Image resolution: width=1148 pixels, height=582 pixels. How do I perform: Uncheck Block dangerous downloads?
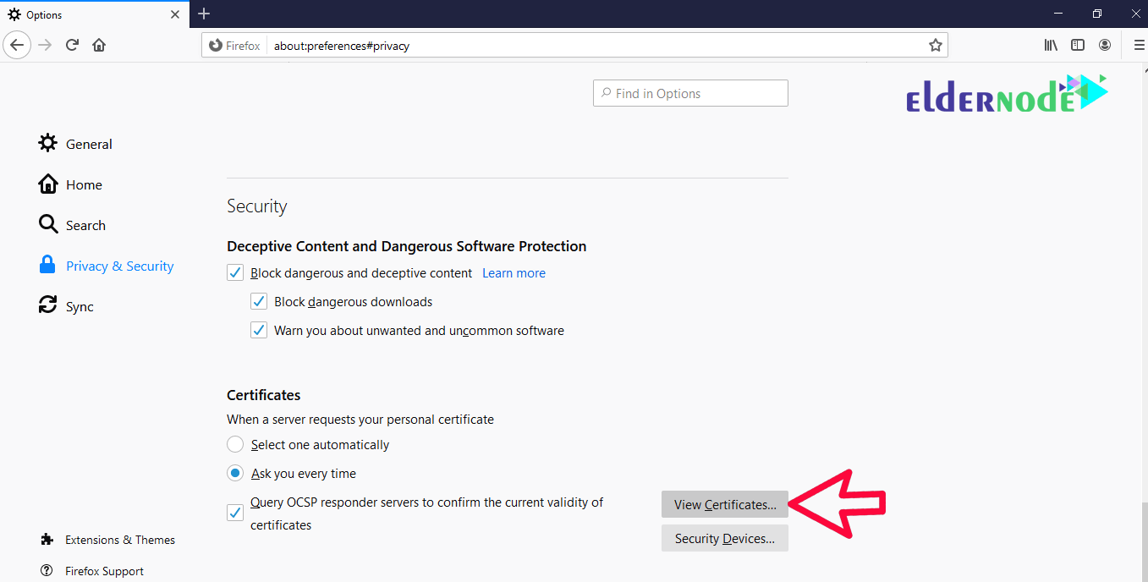[259, 302]
